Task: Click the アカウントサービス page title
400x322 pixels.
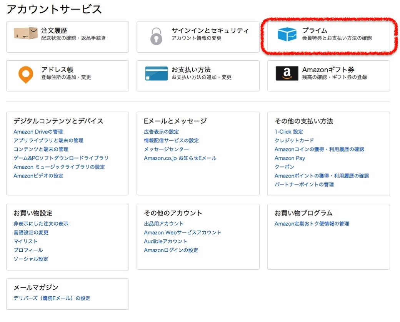Action: 54,10
